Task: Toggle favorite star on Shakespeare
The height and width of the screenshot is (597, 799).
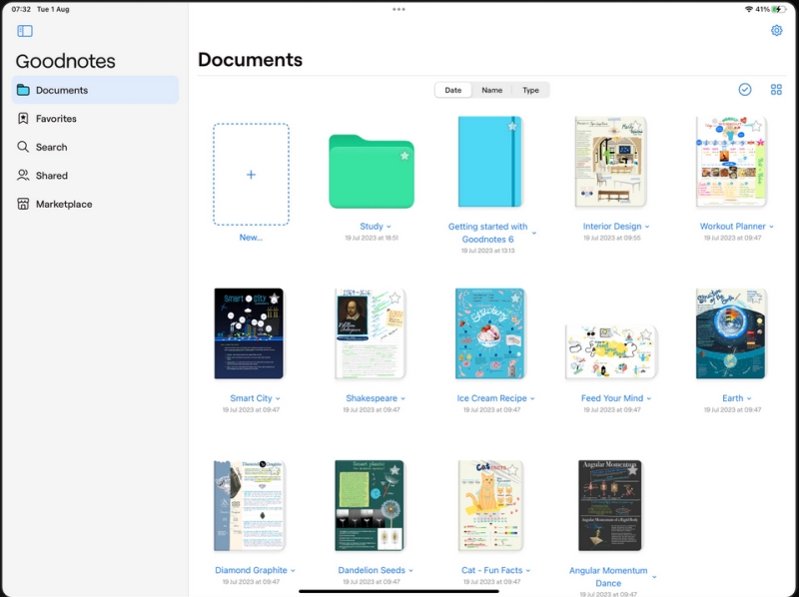Action: (x=395, y=298)
